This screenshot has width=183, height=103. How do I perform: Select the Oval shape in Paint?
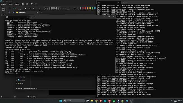(49, 8)
